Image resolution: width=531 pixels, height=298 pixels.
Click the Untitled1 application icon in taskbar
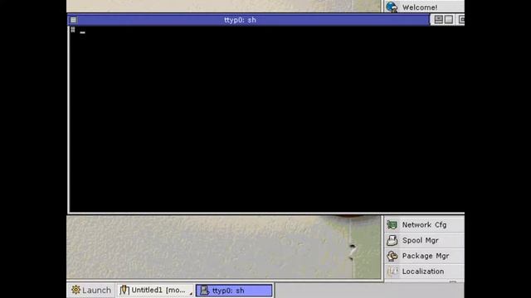(x=124, y=290)
